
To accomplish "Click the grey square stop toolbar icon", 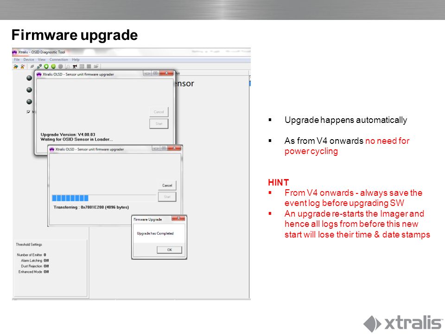I will (89, 66).
